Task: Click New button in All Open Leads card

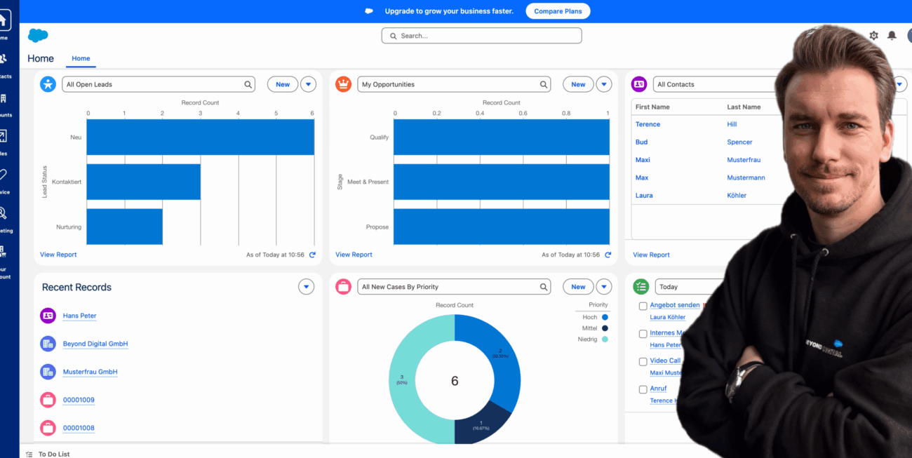Action: (x=283, y=84)
